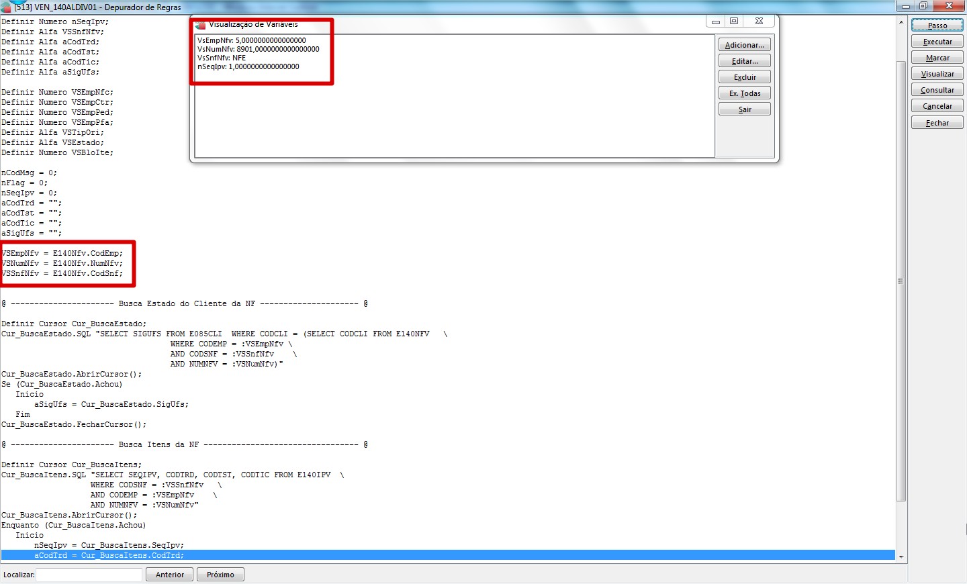The height and width of the screenshot is (584, 967).
Task: Select the VsNumNfv variable in the list
Action: 258,49
